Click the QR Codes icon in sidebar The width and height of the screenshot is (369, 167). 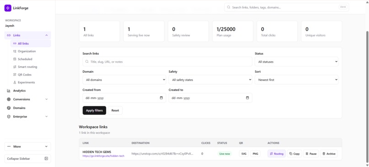15,75
